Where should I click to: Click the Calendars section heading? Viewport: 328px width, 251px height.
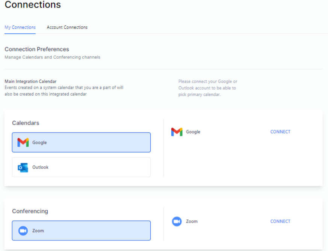(23, 123)
